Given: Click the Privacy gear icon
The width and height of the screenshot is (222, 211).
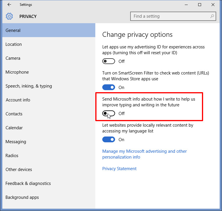Looking at the screenshot, I should (9, 16).
